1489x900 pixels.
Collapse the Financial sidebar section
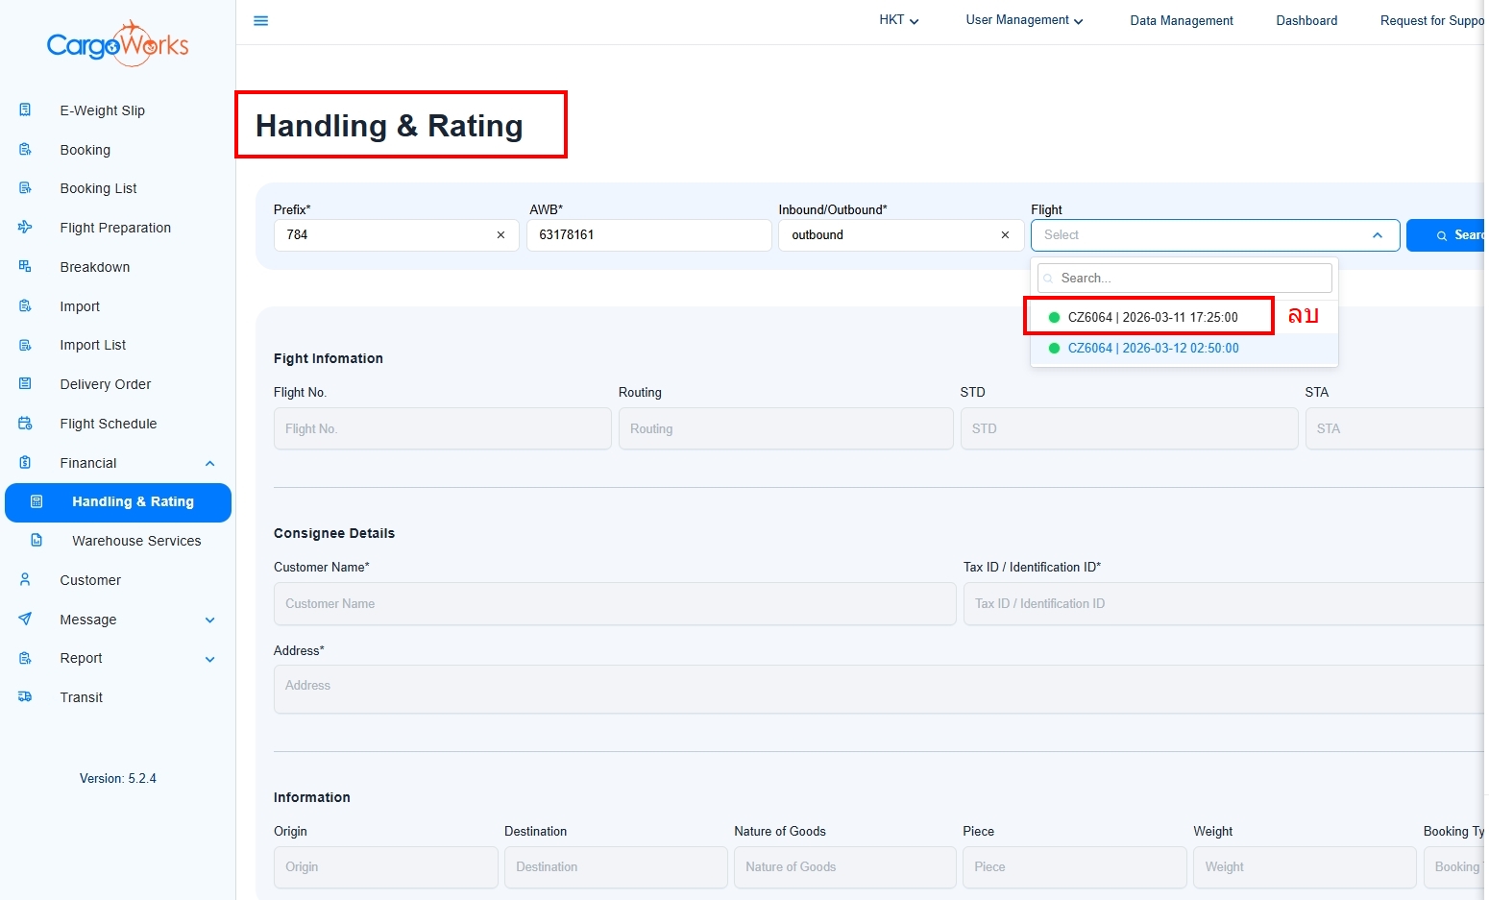tap(209, 463)
